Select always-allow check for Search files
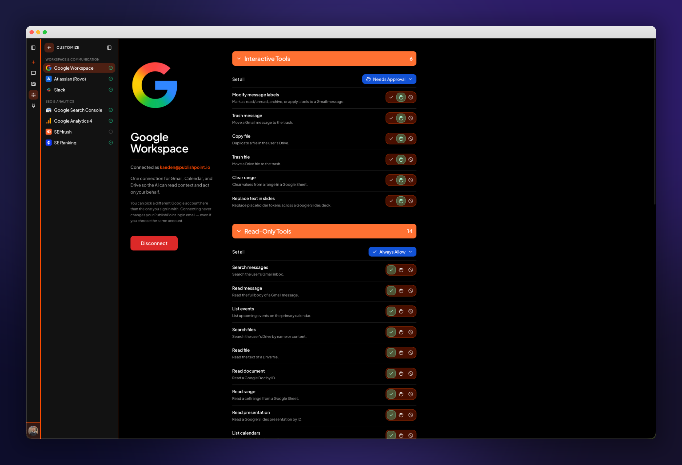 coord(391,332)
